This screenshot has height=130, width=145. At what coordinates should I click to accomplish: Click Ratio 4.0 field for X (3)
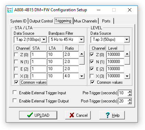pos(71,76)
